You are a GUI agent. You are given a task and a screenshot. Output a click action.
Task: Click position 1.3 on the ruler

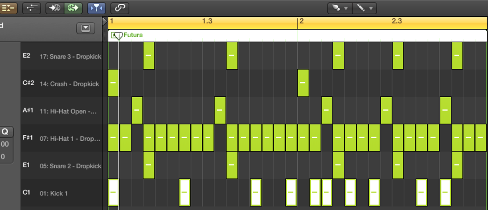(x=207, y=21)
